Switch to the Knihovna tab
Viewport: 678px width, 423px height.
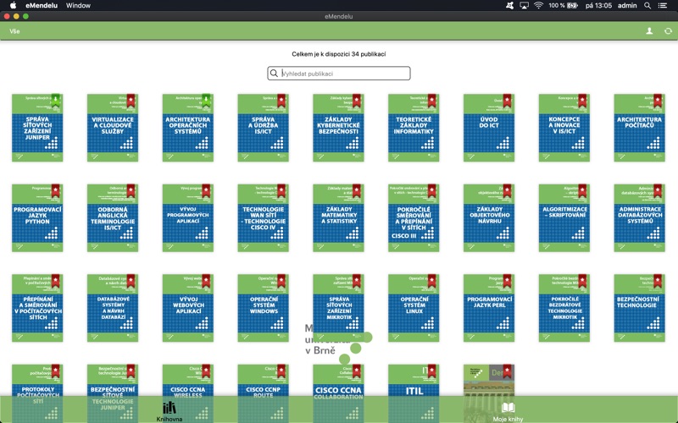tap(169, 410)
